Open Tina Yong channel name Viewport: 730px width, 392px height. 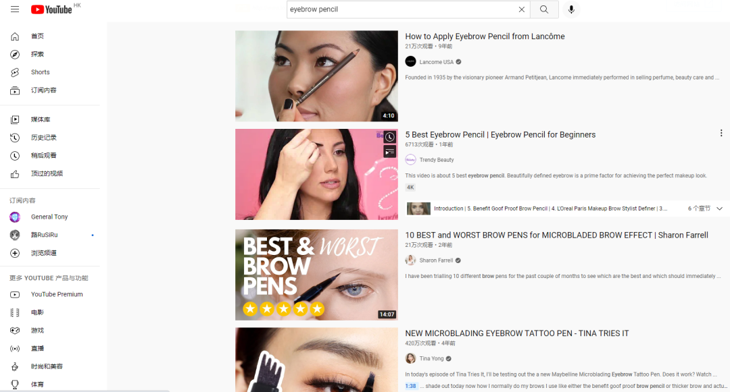pos(431,358)
